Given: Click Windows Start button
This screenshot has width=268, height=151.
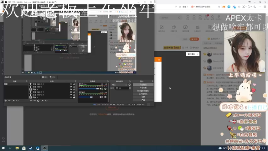Looking at the screenshot, I should point(3,148).
